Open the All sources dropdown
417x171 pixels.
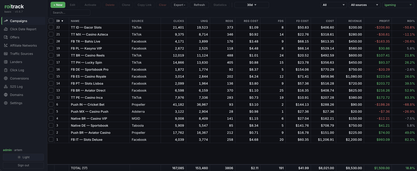click(365, 5)
